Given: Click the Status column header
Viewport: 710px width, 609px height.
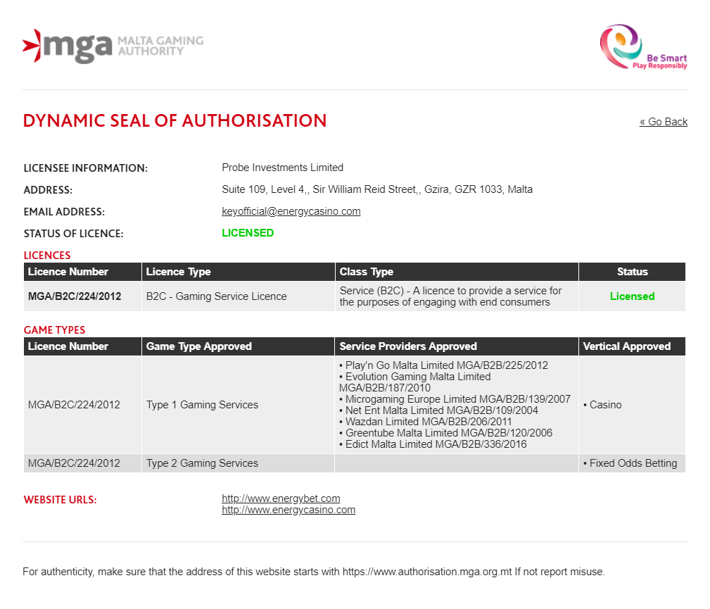Looking at the screenshot, I should tap(632, 272).
